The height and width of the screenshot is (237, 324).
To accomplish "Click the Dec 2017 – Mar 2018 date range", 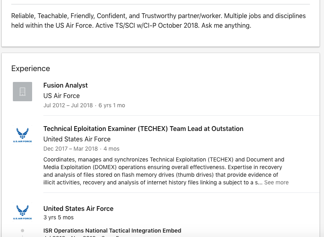I will (71, 149).
